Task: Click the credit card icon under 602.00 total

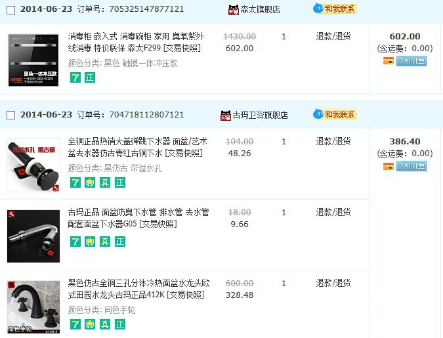Action: click(x=388, y=61)
